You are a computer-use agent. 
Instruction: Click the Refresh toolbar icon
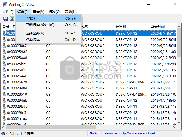pyautogui.click(x=12, y=19)
